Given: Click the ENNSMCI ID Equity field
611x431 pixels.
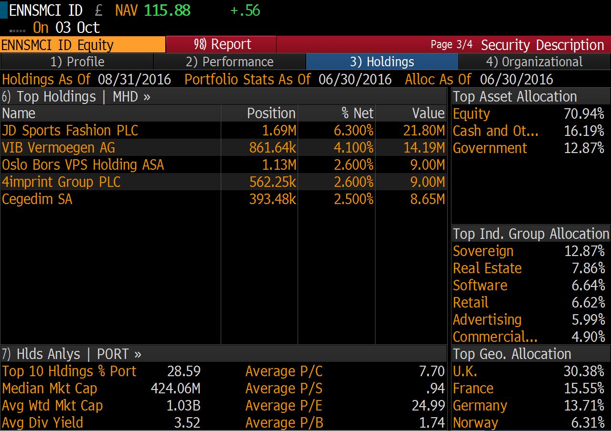Looking at the screenshot, I should tap(83, 45).
